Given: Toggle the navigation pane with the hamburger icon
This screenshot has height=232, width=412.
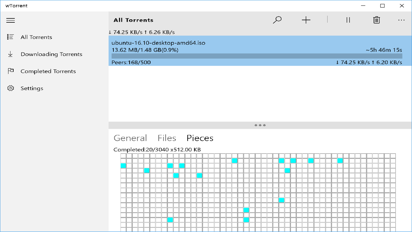Looking at the screenshot, I should 11,20.
